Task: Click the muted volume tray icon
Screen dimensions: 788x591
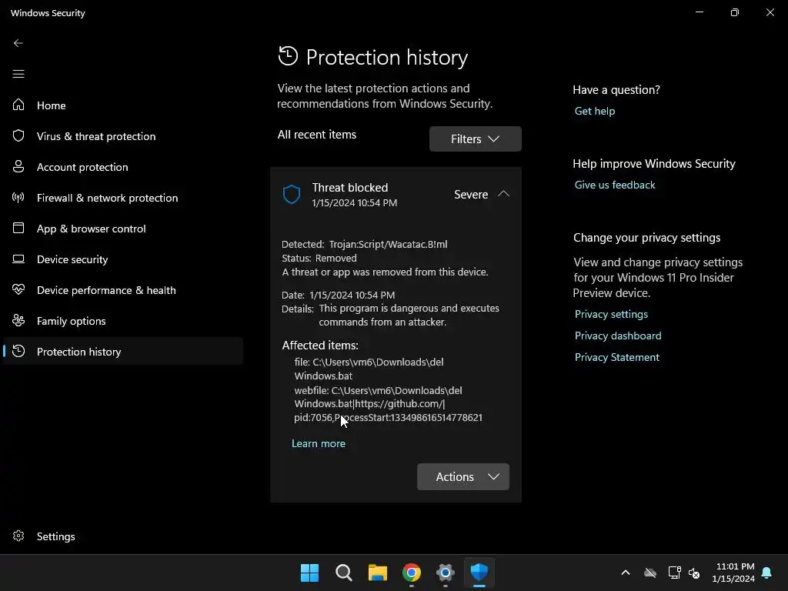Action: coord(695,573)
